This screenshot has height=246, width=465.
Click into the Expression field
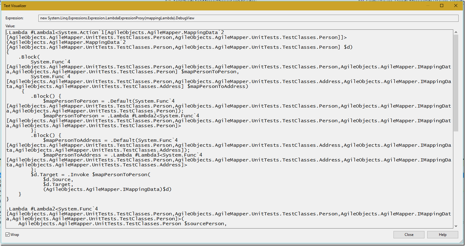pos(248,18)
